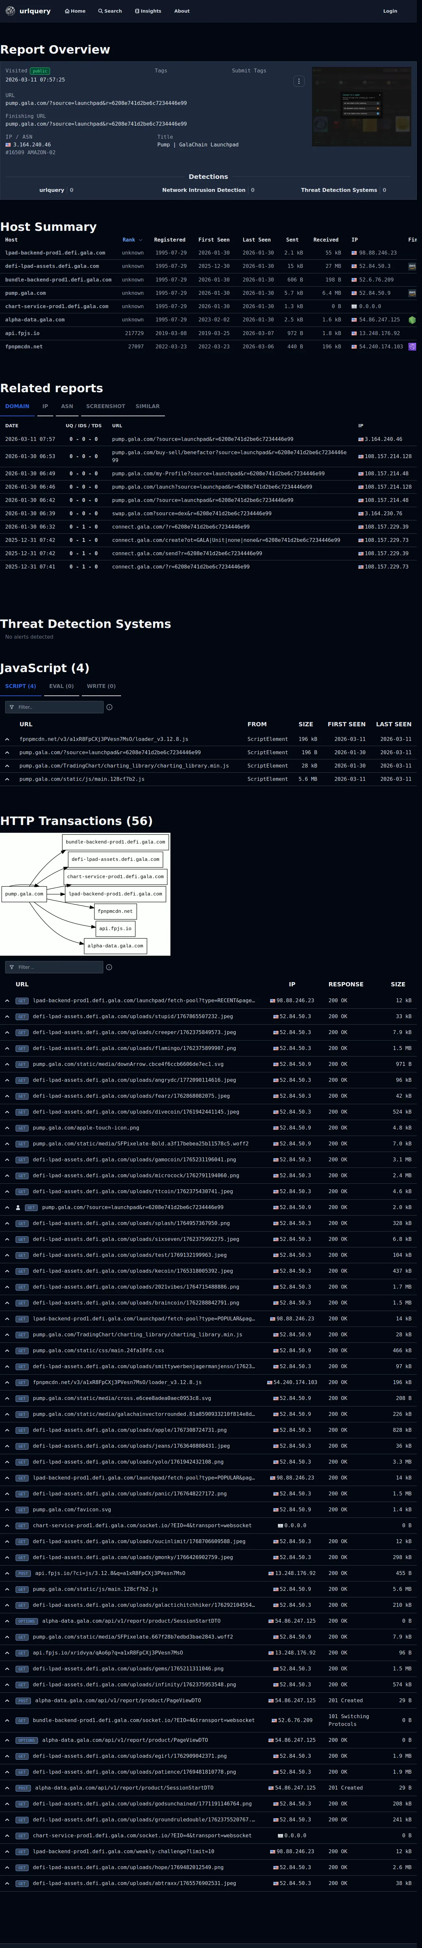This screenshot has height=1948, width=422.
Task: Click US flag beside IP 98.88.246.23 in host summary
Action: coord(354,253)
